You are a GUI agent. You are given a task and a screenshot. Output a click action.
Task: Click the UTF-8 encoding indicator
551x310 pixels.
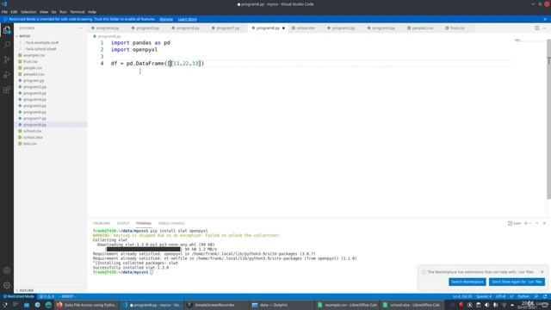click(x=500, y=296)
